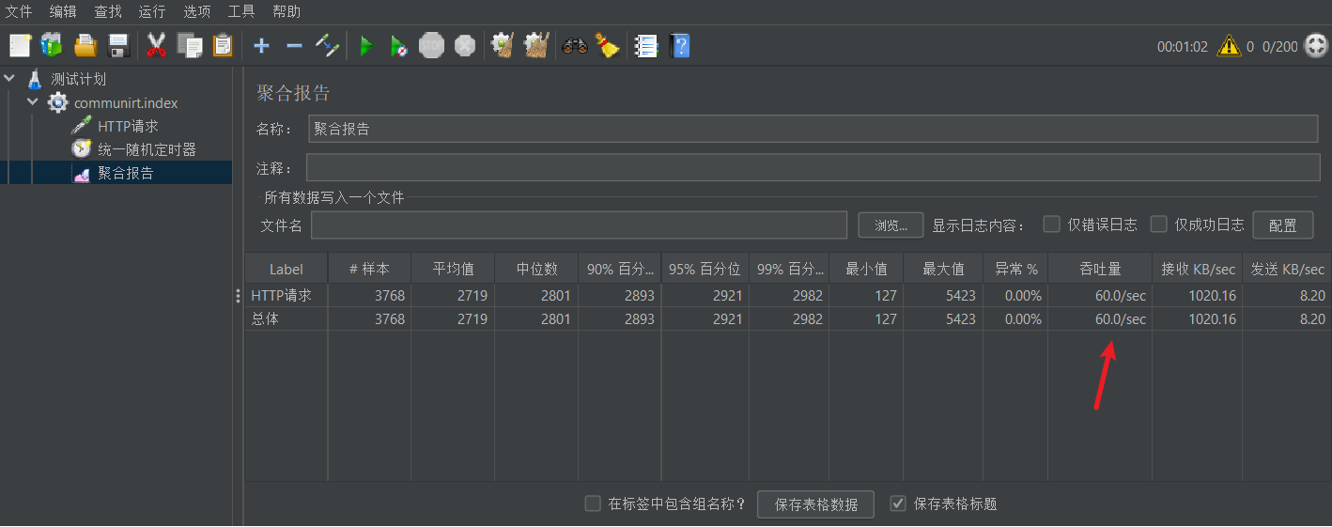Open the Function helper list icon
Screen dimensions: 1332x527
(x=646, y=45)
